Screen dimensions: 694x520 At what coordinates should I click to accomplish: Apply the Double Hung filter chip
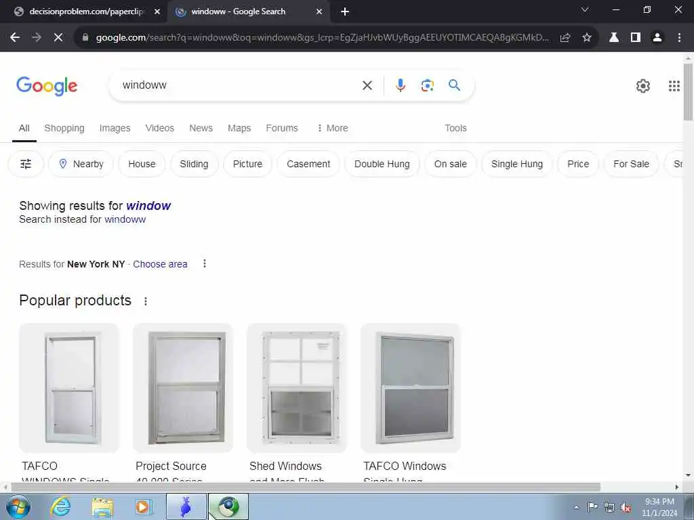[382, 164]
